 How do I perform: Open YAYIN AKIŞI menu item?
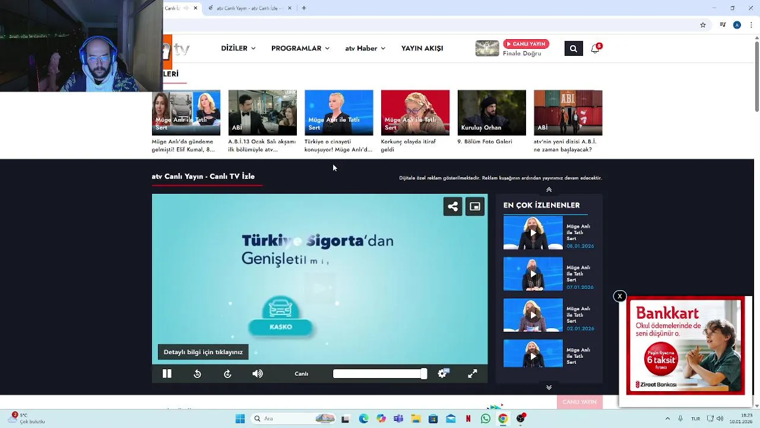(x=422, y=48)
